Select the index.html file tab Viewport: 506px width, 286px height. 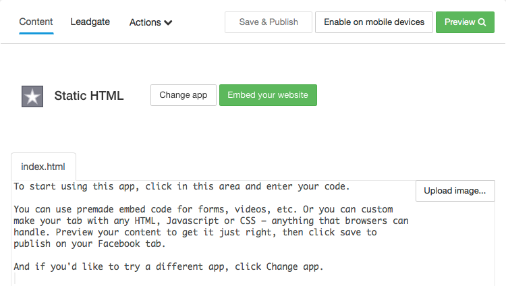point(43,167)
